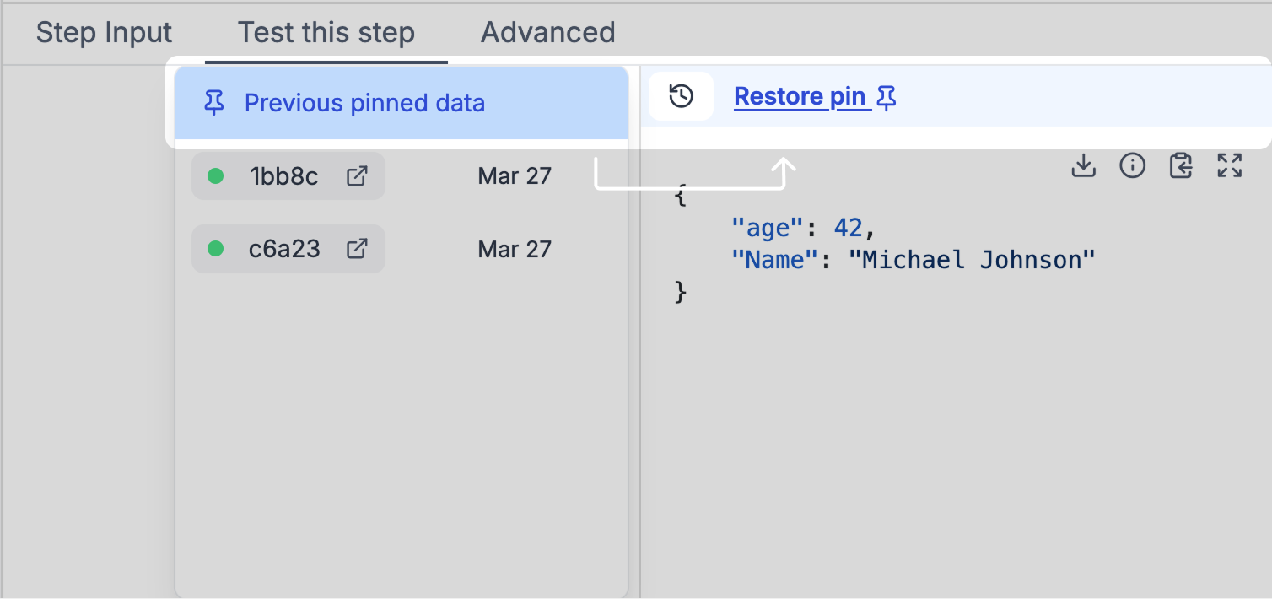This screenshot has width=1272, height=599.
Task: Click green status dot of c6a23
Action: [215, 249]
